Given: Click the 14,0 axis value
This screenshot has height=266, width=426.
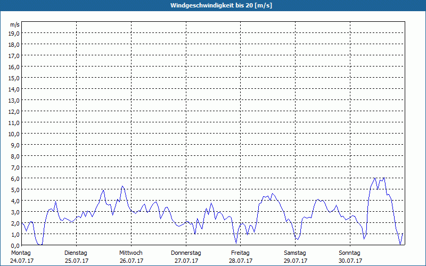Looking at the screenshot, I should point(14,89).
